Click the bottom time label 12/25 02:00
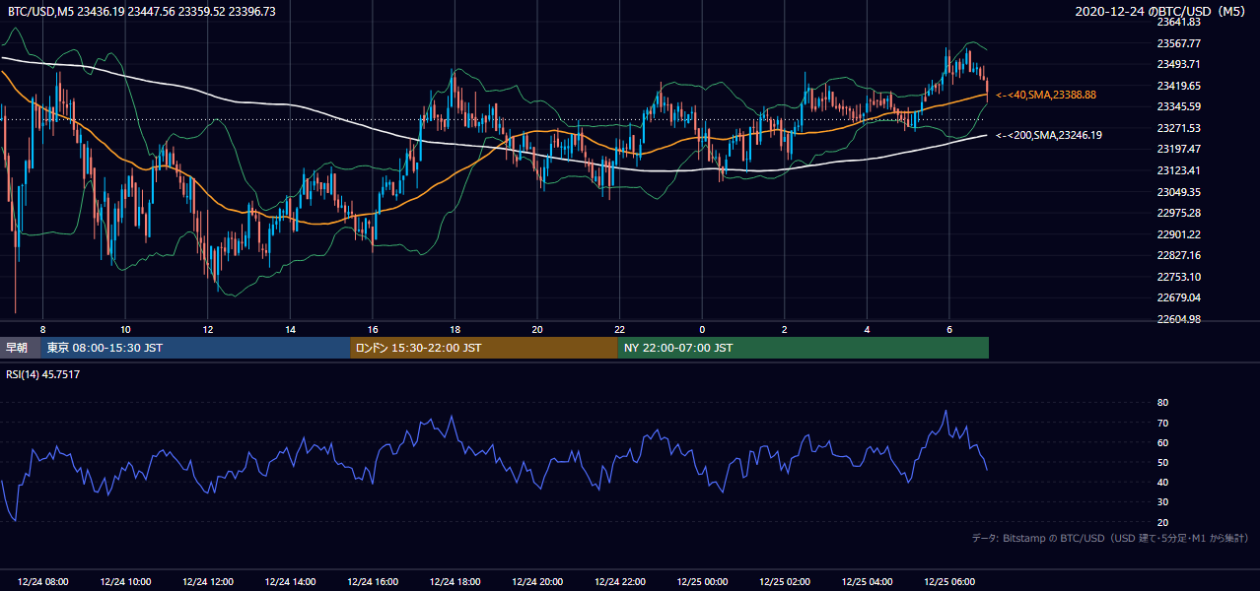Image resolution: width=1260 pixels, height=591 pixels. click(785, 582)
